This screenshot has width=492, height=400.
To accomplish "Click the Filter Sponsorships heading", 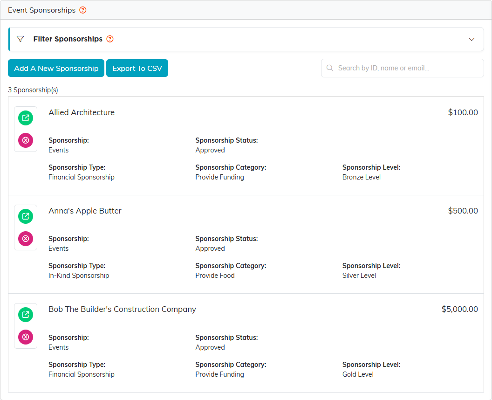I will 68,39.
